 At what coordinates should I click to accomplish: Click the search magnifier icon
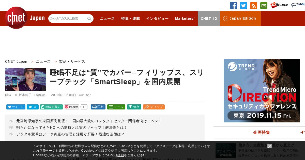point(89,19)
